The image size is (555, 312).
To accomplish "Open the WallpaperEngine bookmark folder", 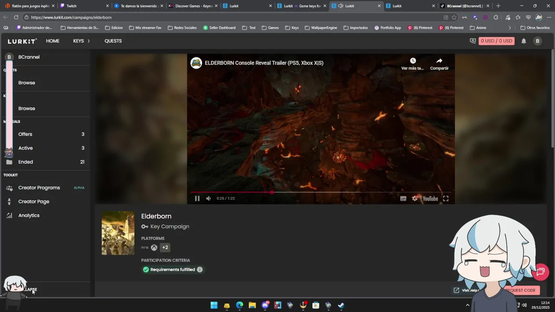I will coord(321,28).
